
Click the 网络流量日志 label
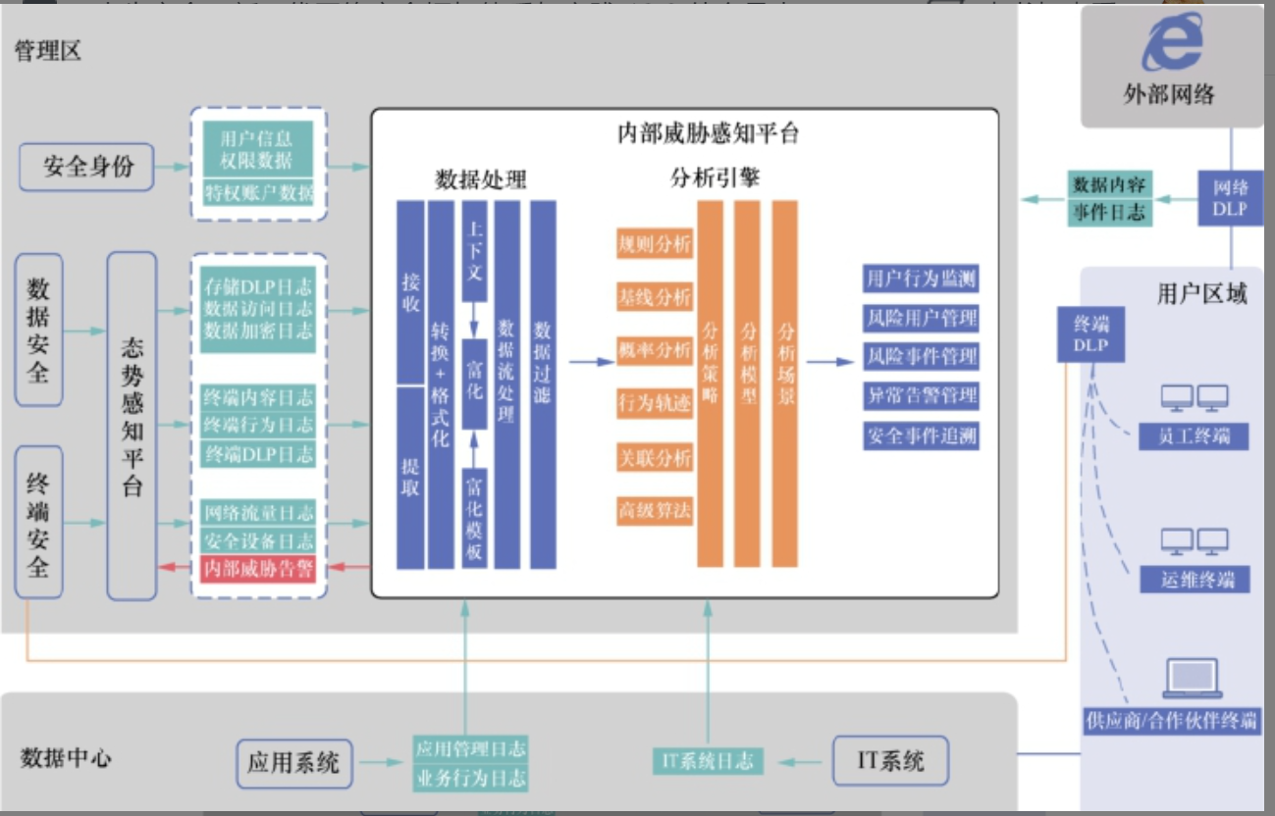[258, 512]
